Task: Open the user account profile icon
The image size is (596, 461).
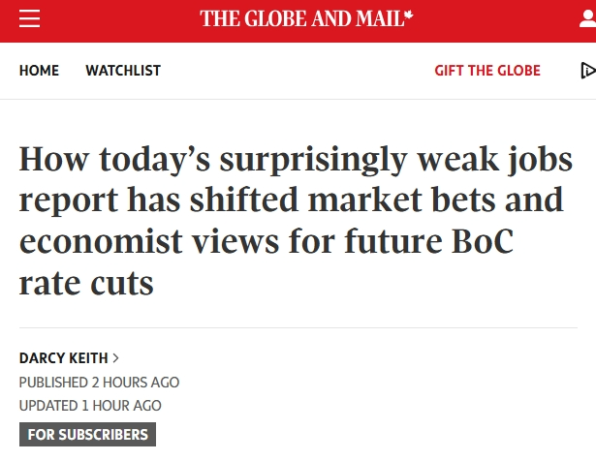Action: coord(587,19)
